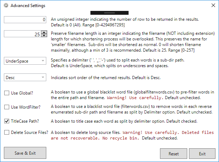Click the TitleCase Path? label text

point(25,121)
